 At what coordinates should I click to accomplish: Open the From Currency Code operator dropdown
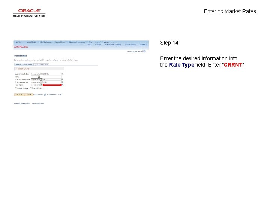(x=41, y=80)
